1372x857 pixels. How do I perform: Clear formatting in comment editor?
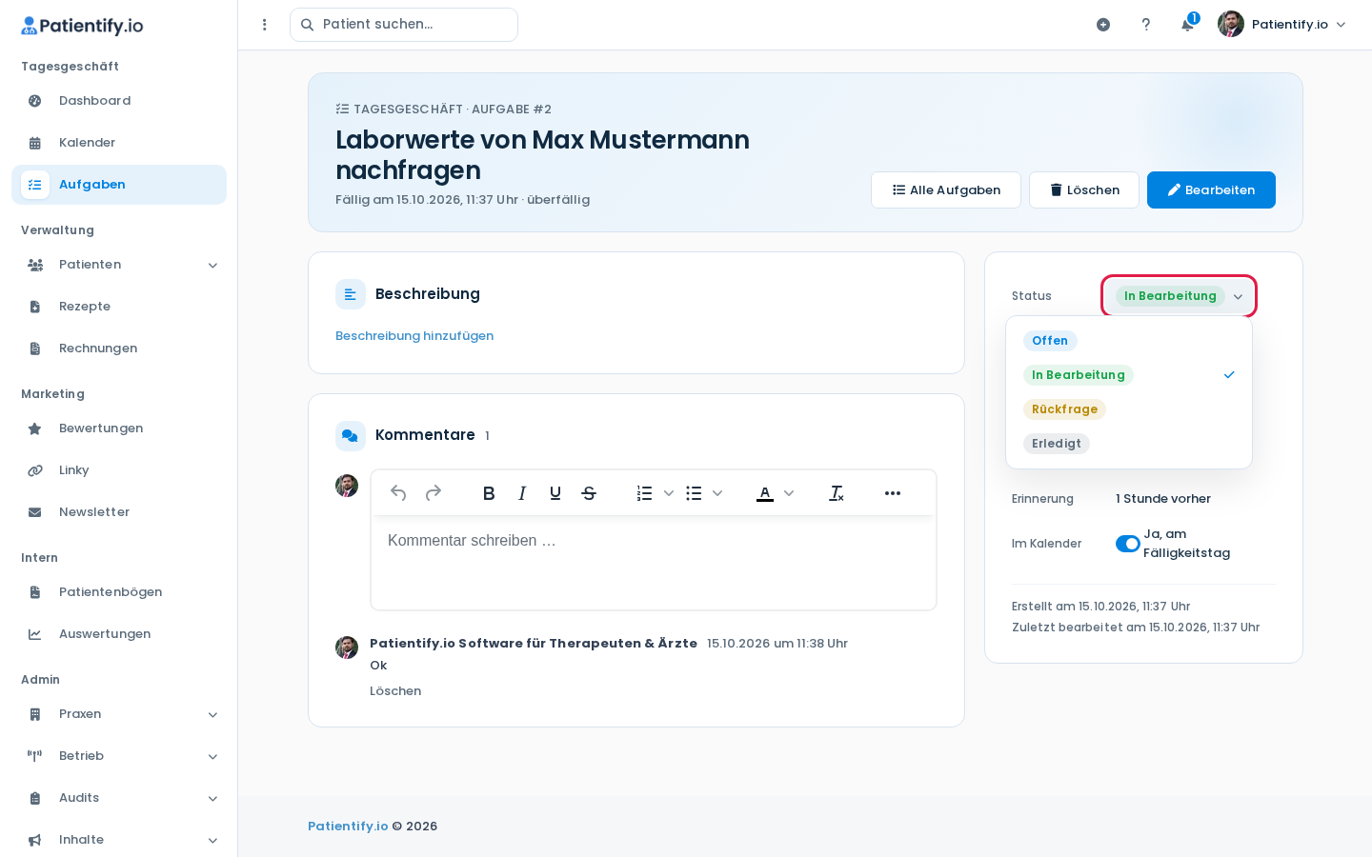[x=837, y=493]
